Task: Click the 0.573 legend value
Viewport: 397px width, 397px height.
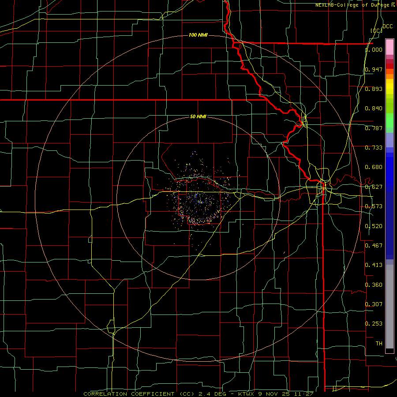Action: [374, 206]
